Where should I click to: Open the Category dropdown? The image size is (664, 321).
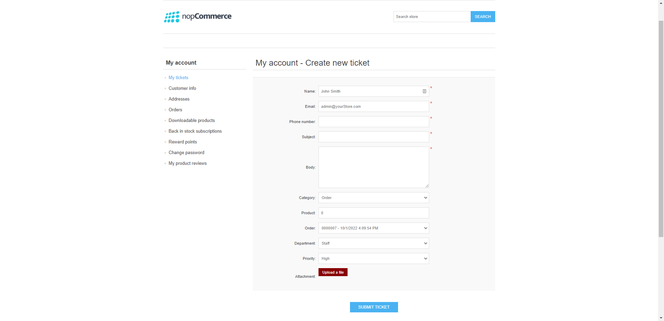373,198
